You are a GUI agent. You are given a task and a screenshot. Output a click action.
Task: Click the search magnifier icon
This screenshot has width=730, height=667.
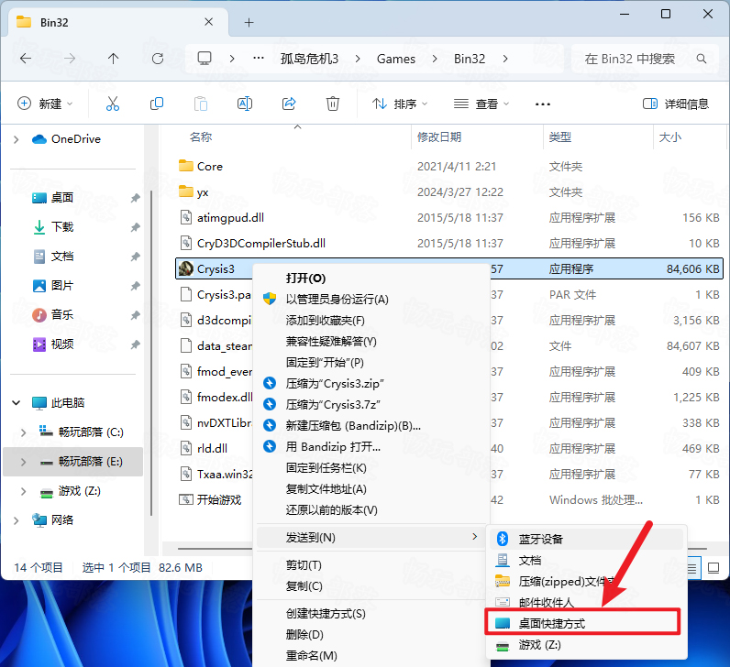point(702,59)
